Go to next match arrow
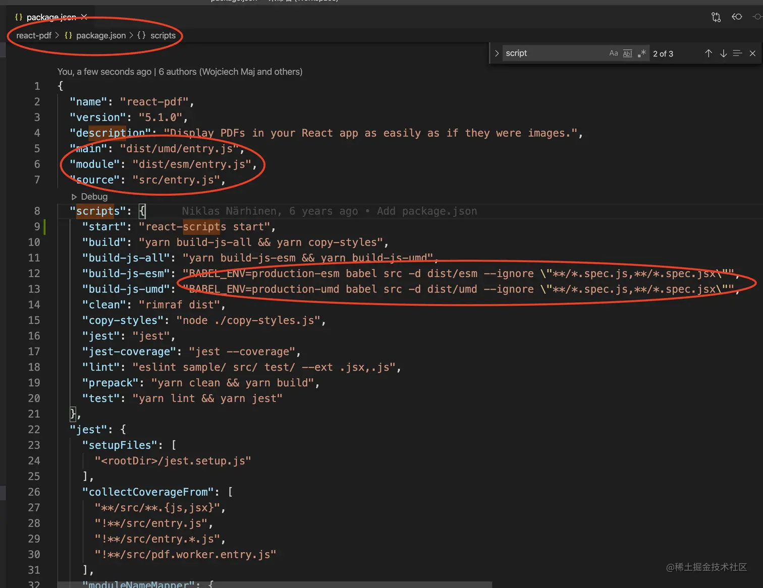The height and width of the screenshot is (588, 763). click(723, 53)
